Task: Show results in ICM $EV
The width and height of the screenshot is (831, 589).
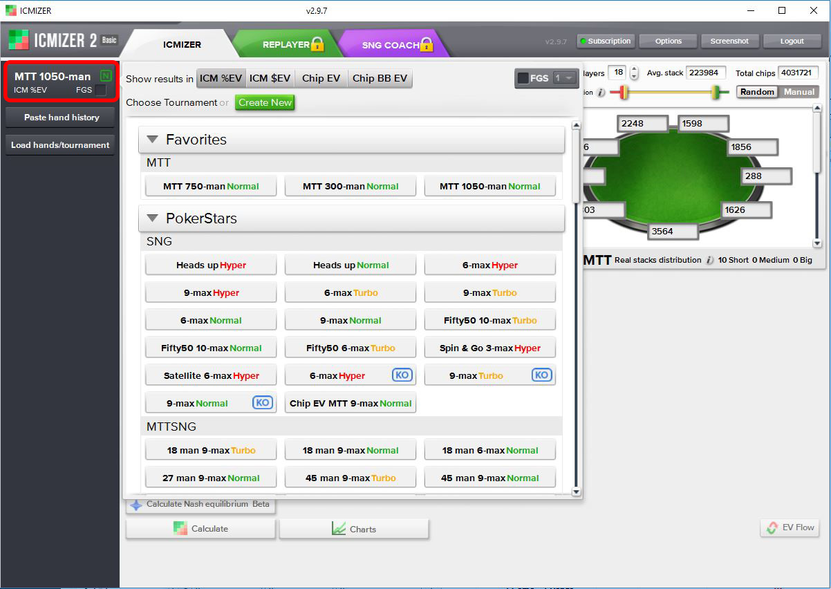Action: pyautogui.click(x=270, y=78)
